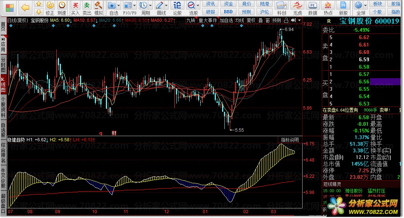Screen dimensions: 404x218
Task: Click the 修正 refresh icon
Action: click(x=50, y=5)
